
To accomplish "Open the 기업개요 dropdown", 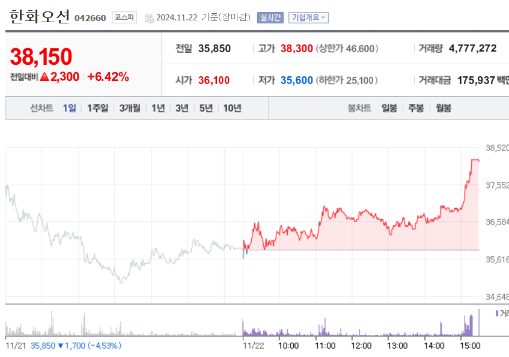I will 308,17.
